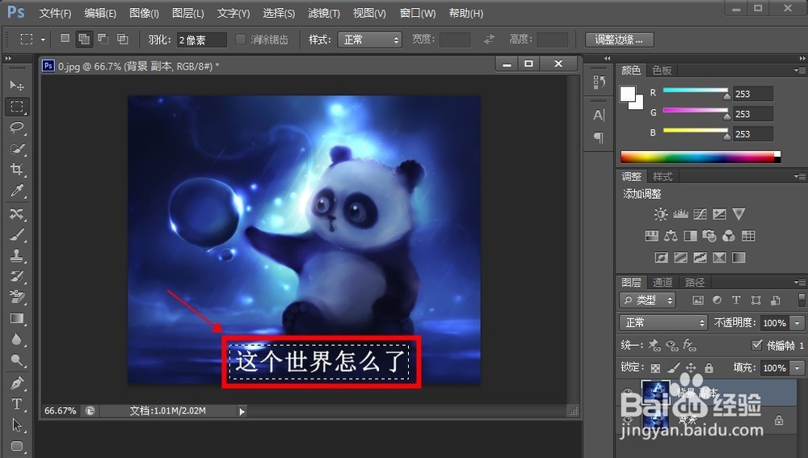Screen dimensions: 808x458
Task: Switch to the 样式 styles tab
Action: (x=663, y=177)
